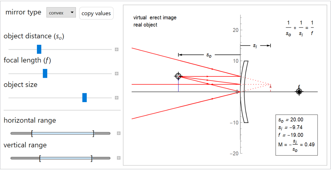
Task: Click the copy values button
Action: coord(96,13)
